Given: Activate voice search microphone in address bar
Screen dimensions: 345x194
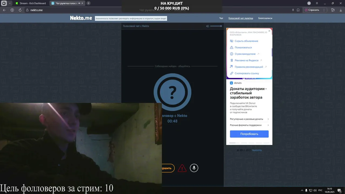Looking at the screenshot, I should (x=293, y=10).
